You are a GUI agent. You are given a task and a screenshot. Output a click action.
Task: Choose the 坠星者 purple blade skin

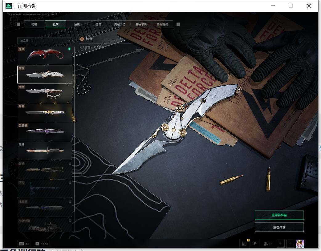point(45,132)
